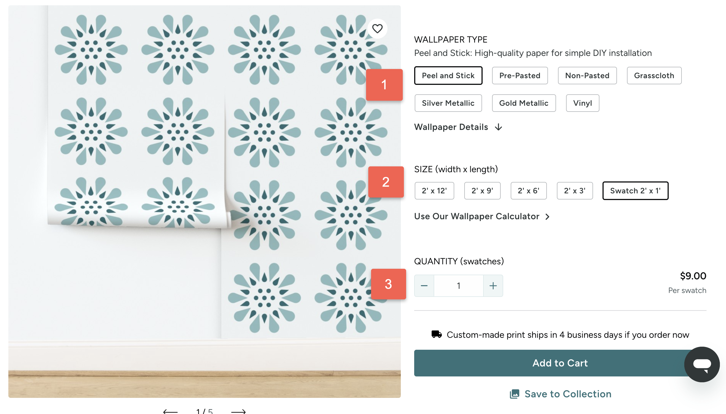
Task: Click the quantity number input field
Action: click(458, 286)
